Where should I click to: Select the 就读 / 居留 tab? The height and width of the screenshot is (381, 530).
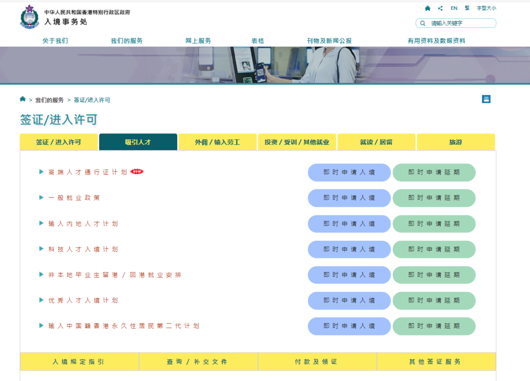pyautogui.click(x=376, y=142)
